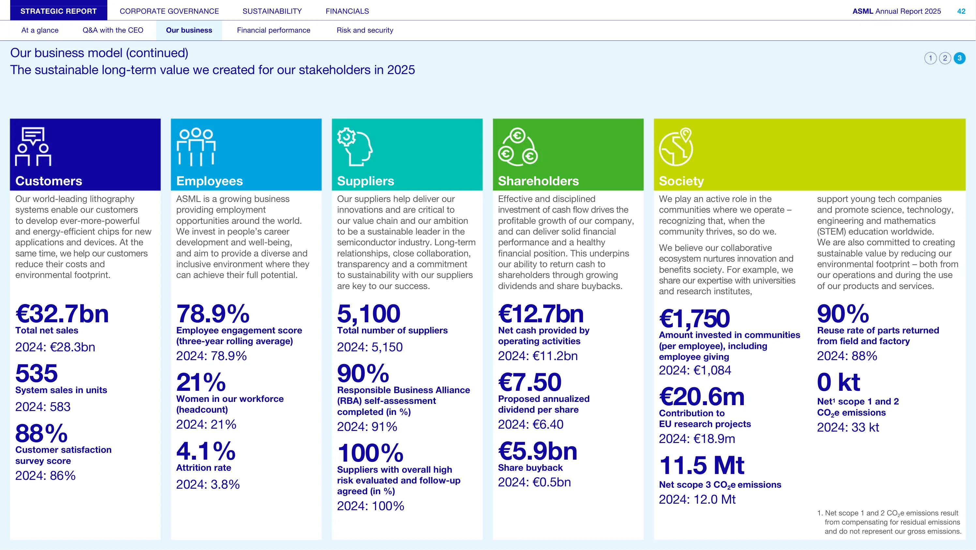Open the Sustainability section
Viewport: 976px width, 550px height.
click(272, 11)
